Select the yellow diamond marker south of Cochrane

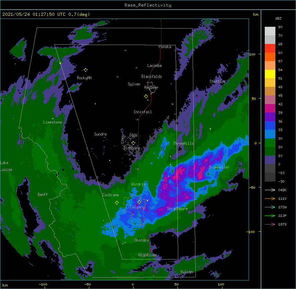(117, 203)
